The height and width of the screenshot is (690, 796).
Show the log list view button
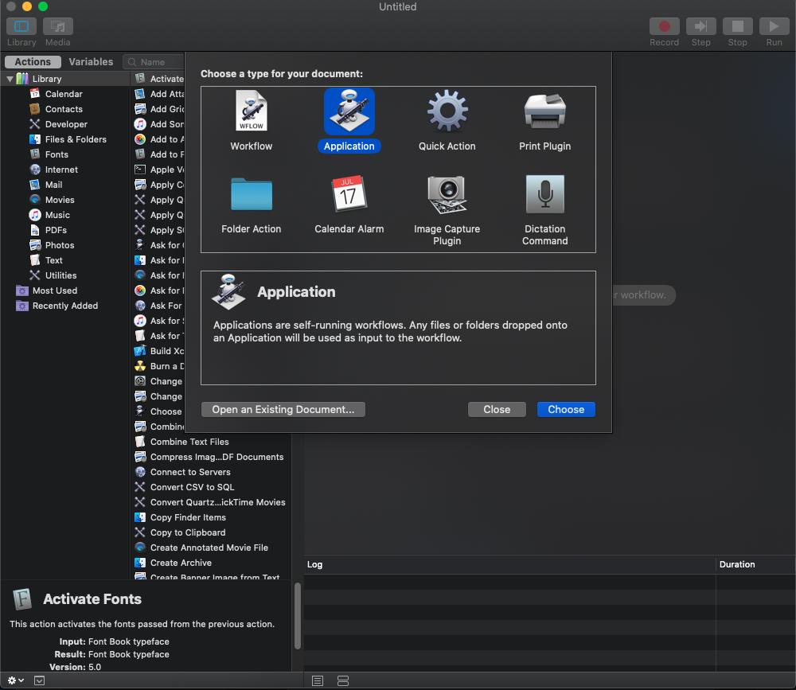point(318,681)
